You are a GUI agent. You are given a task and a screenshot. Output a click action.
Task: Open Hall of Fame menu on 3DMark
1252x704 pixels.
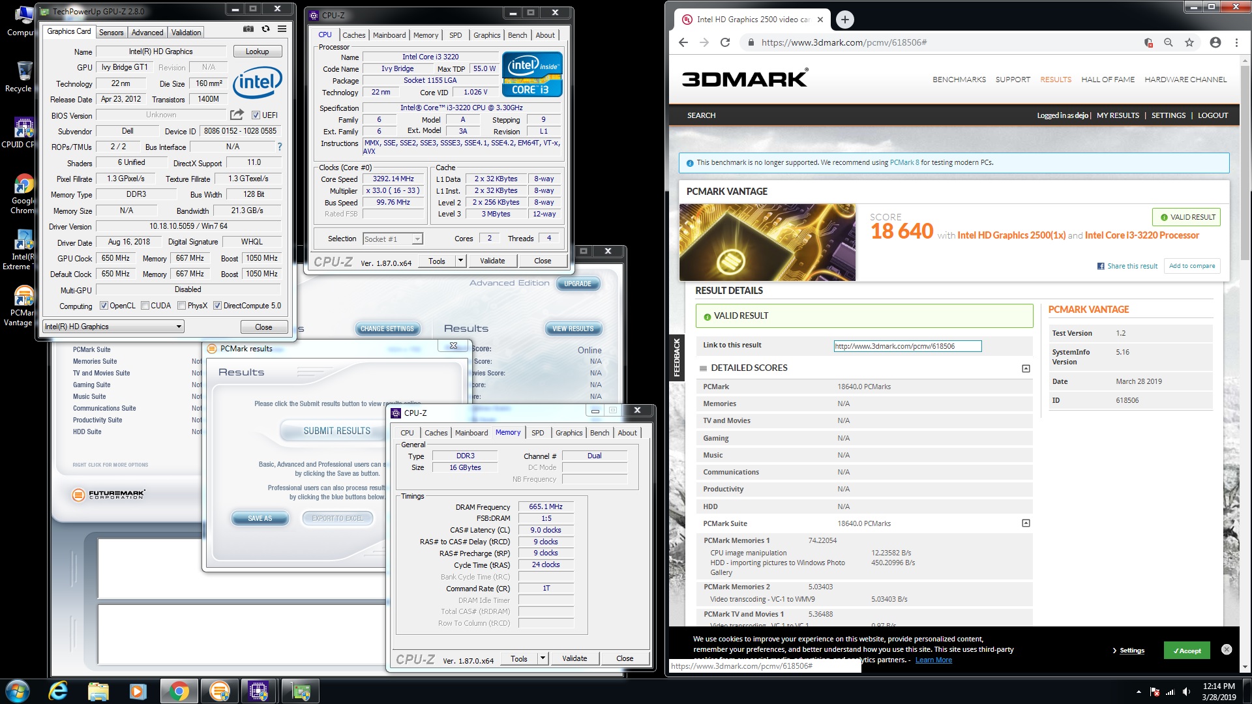pyautogui.click(x=1108, y=80)
